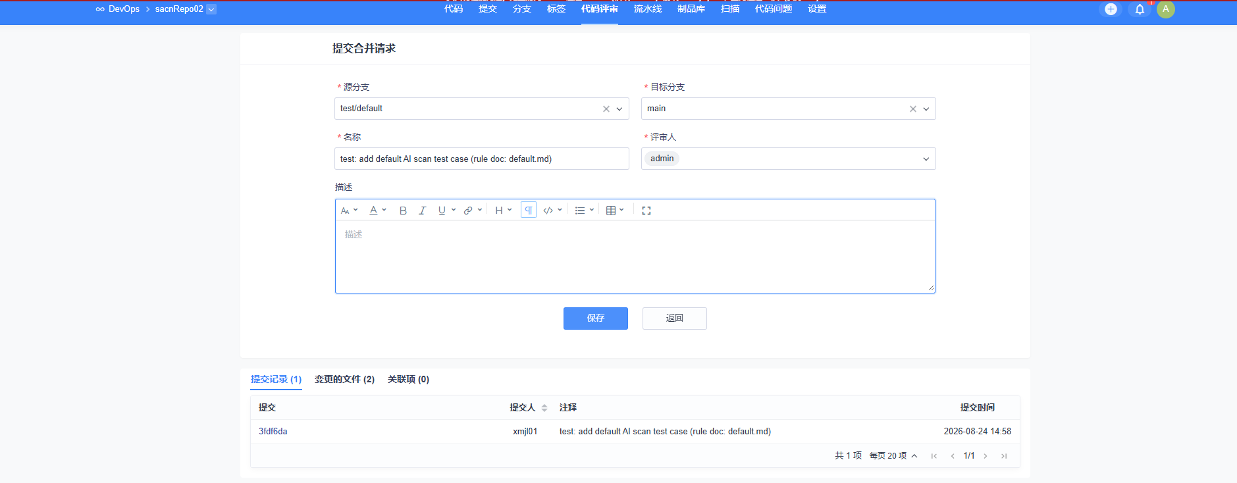Clear the test/default source branch selection
Screen dimensions: 1237x483
coord(606,109)
